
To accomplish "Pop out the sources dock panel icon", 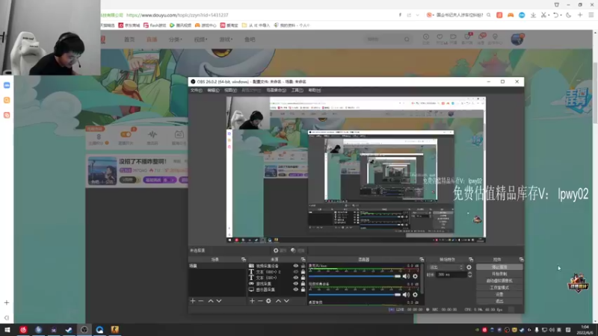I will [303, 259].
